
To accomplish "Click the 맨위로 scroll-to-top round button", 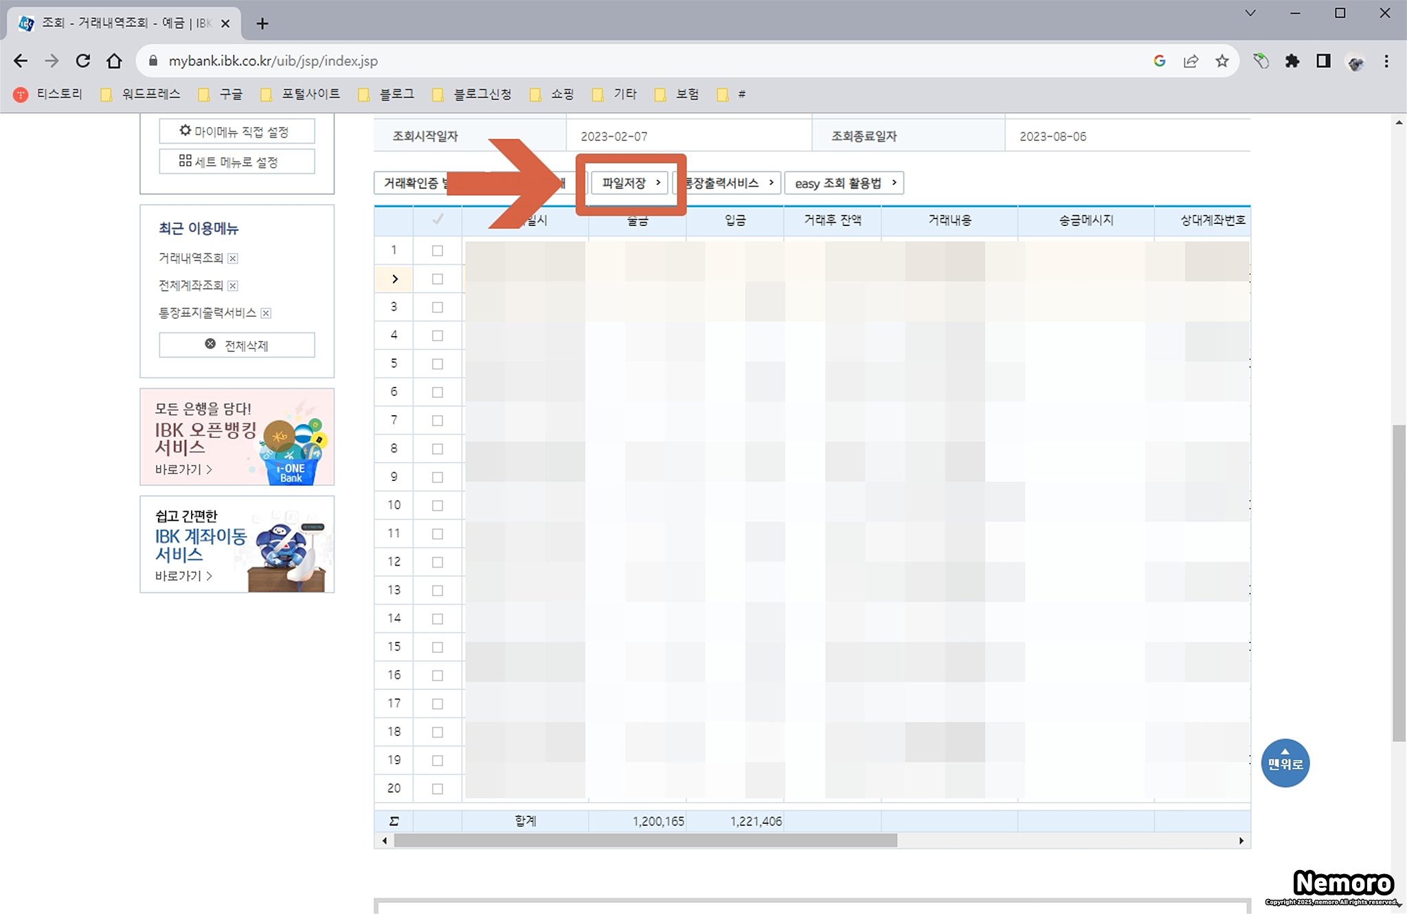I will point(1285,763).
